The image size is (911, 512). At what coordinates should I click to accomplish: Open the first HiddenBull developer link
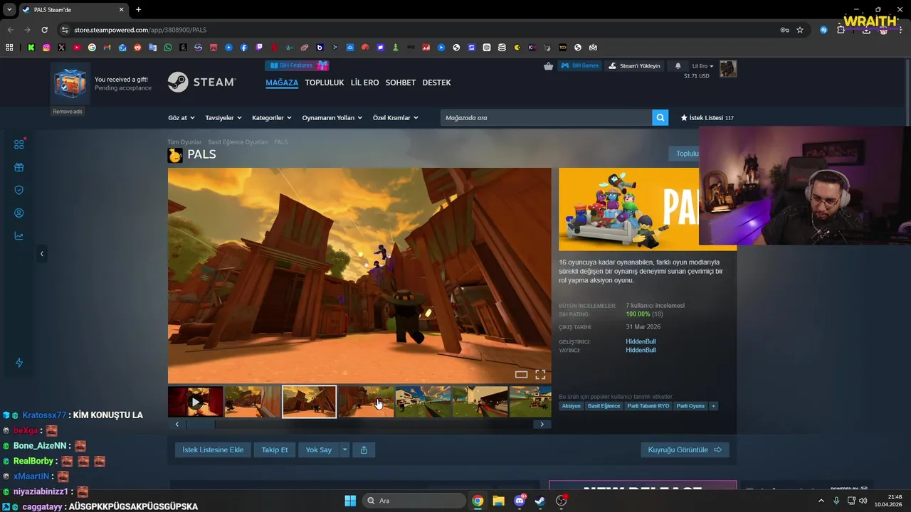[x=641, y=342]
